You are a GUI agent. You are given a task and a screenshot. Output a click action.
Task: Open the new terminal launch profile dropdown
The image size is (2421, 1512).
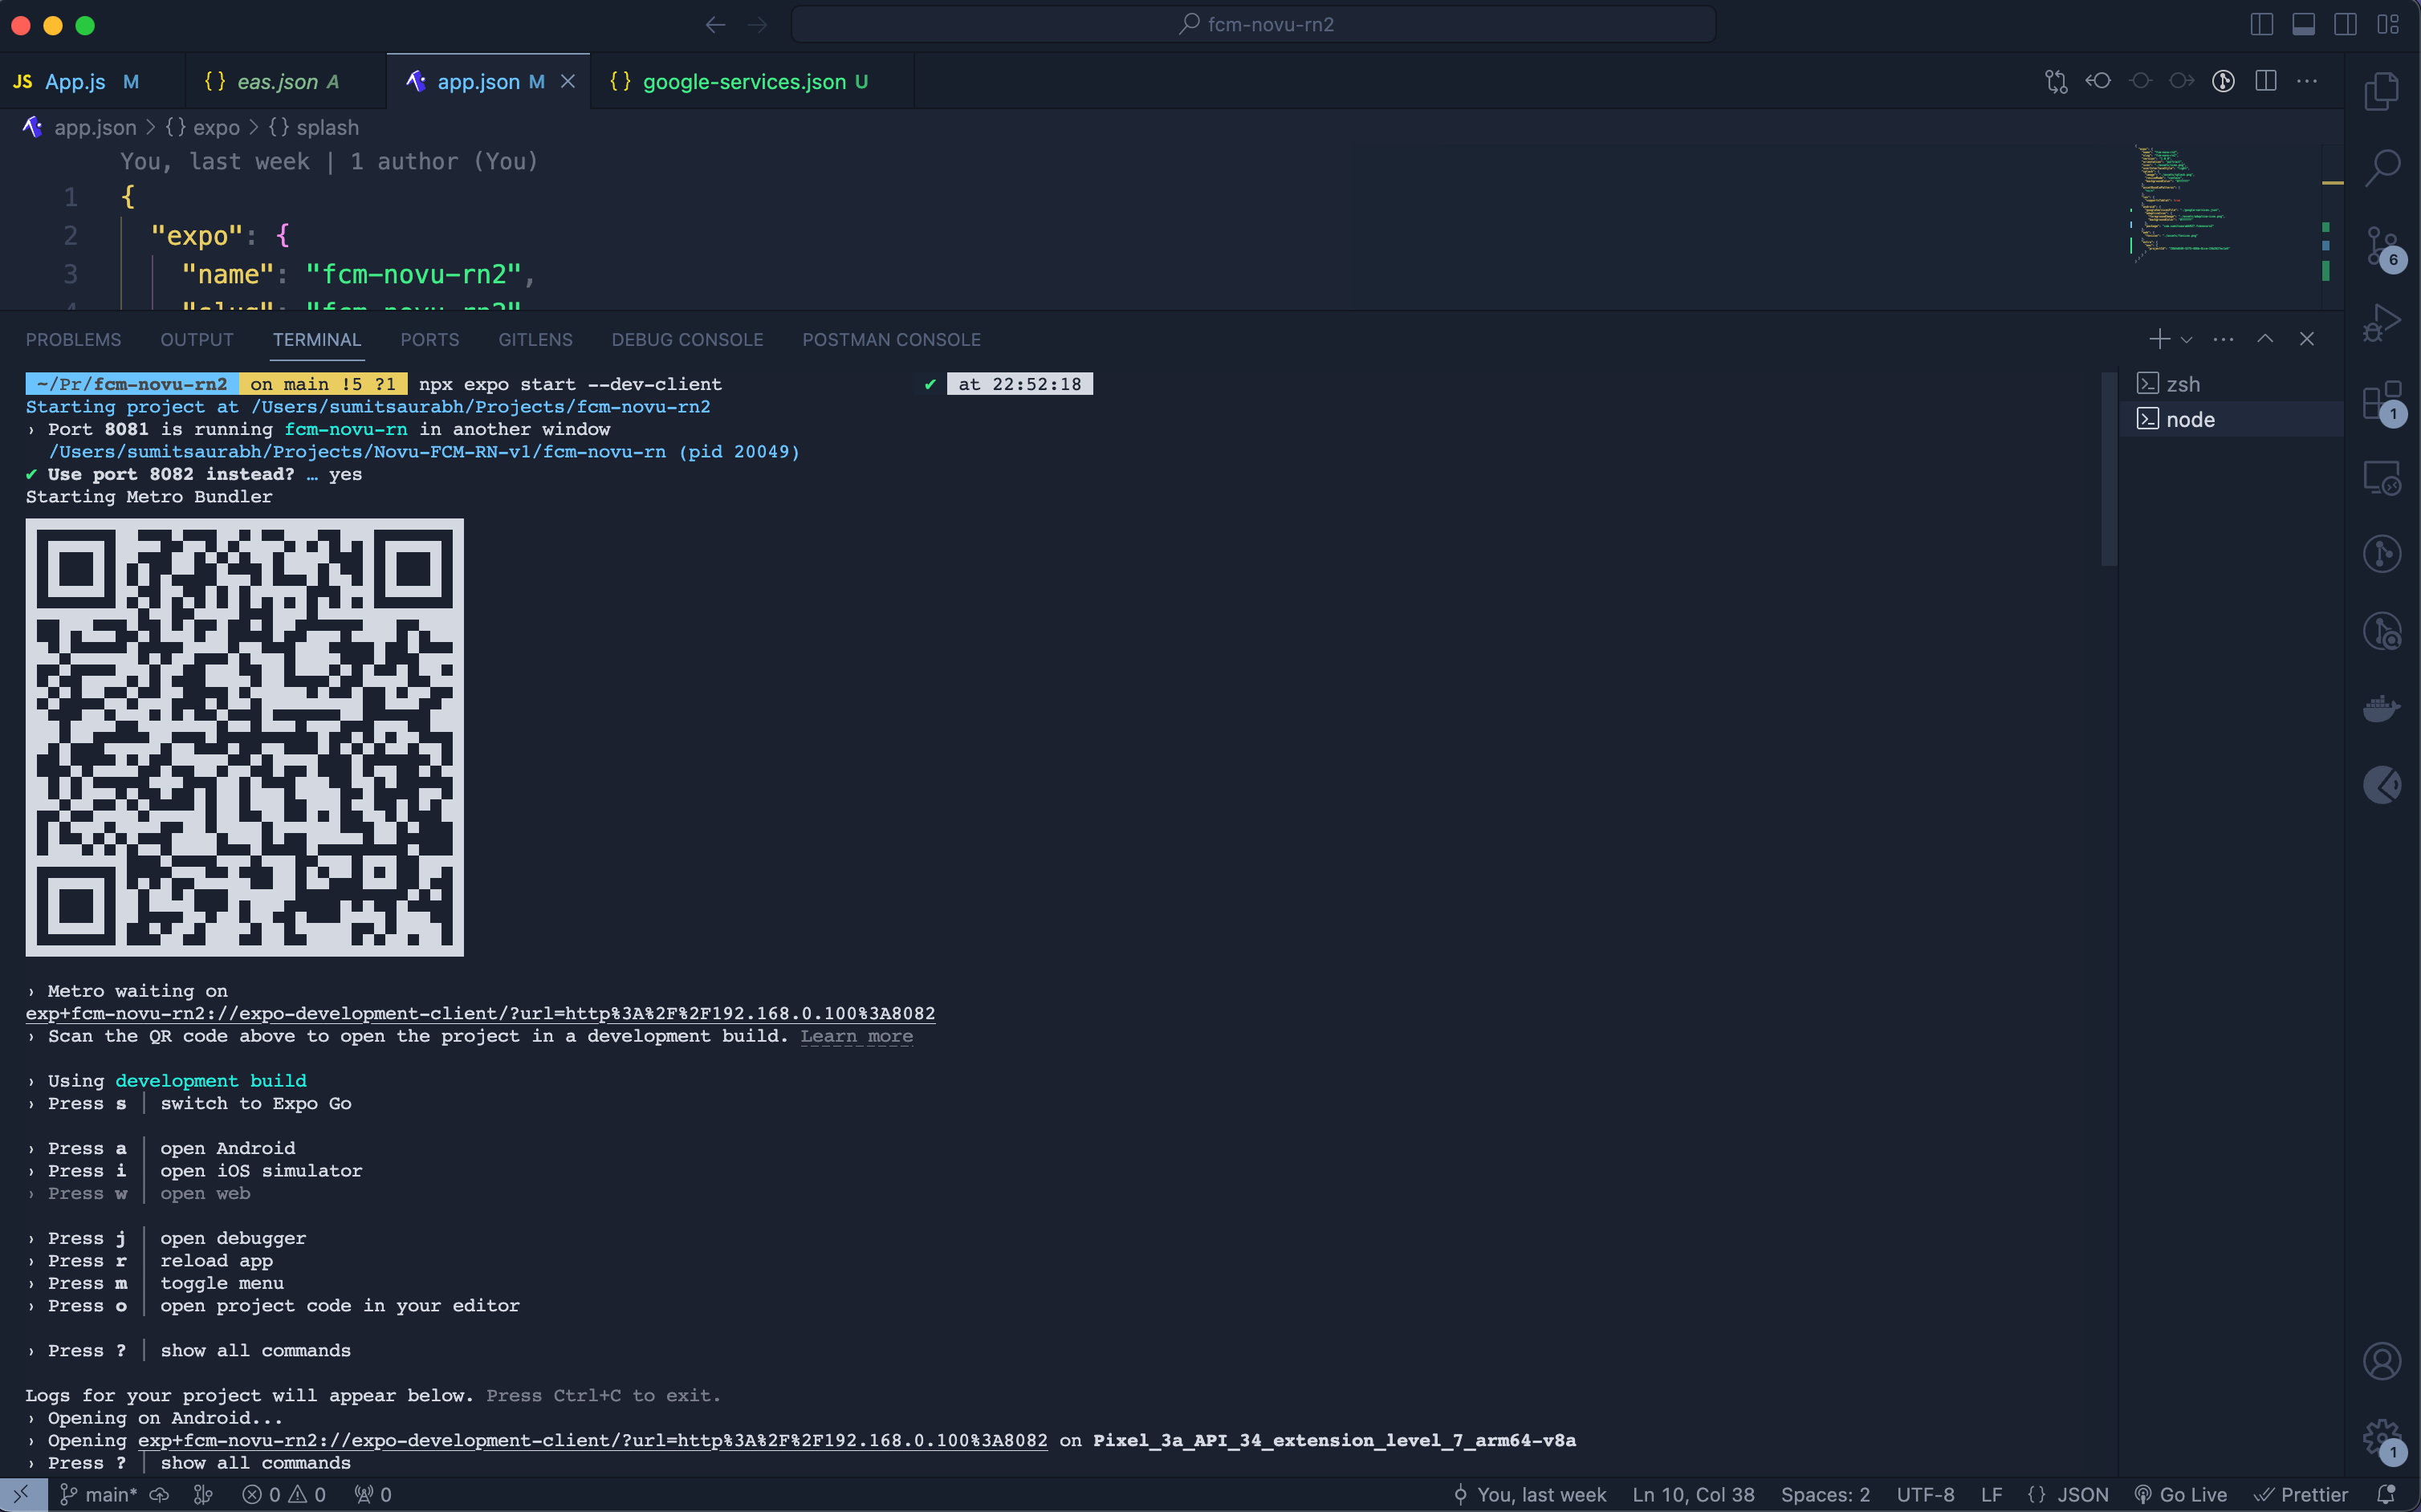coord(2187,340)
